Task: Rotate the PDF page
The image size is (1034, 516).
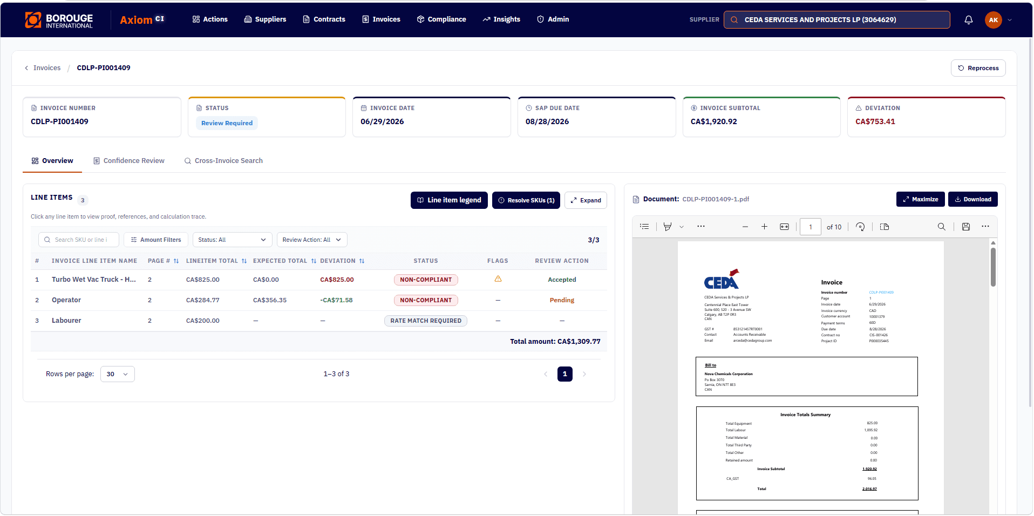Action: point(860,227)
